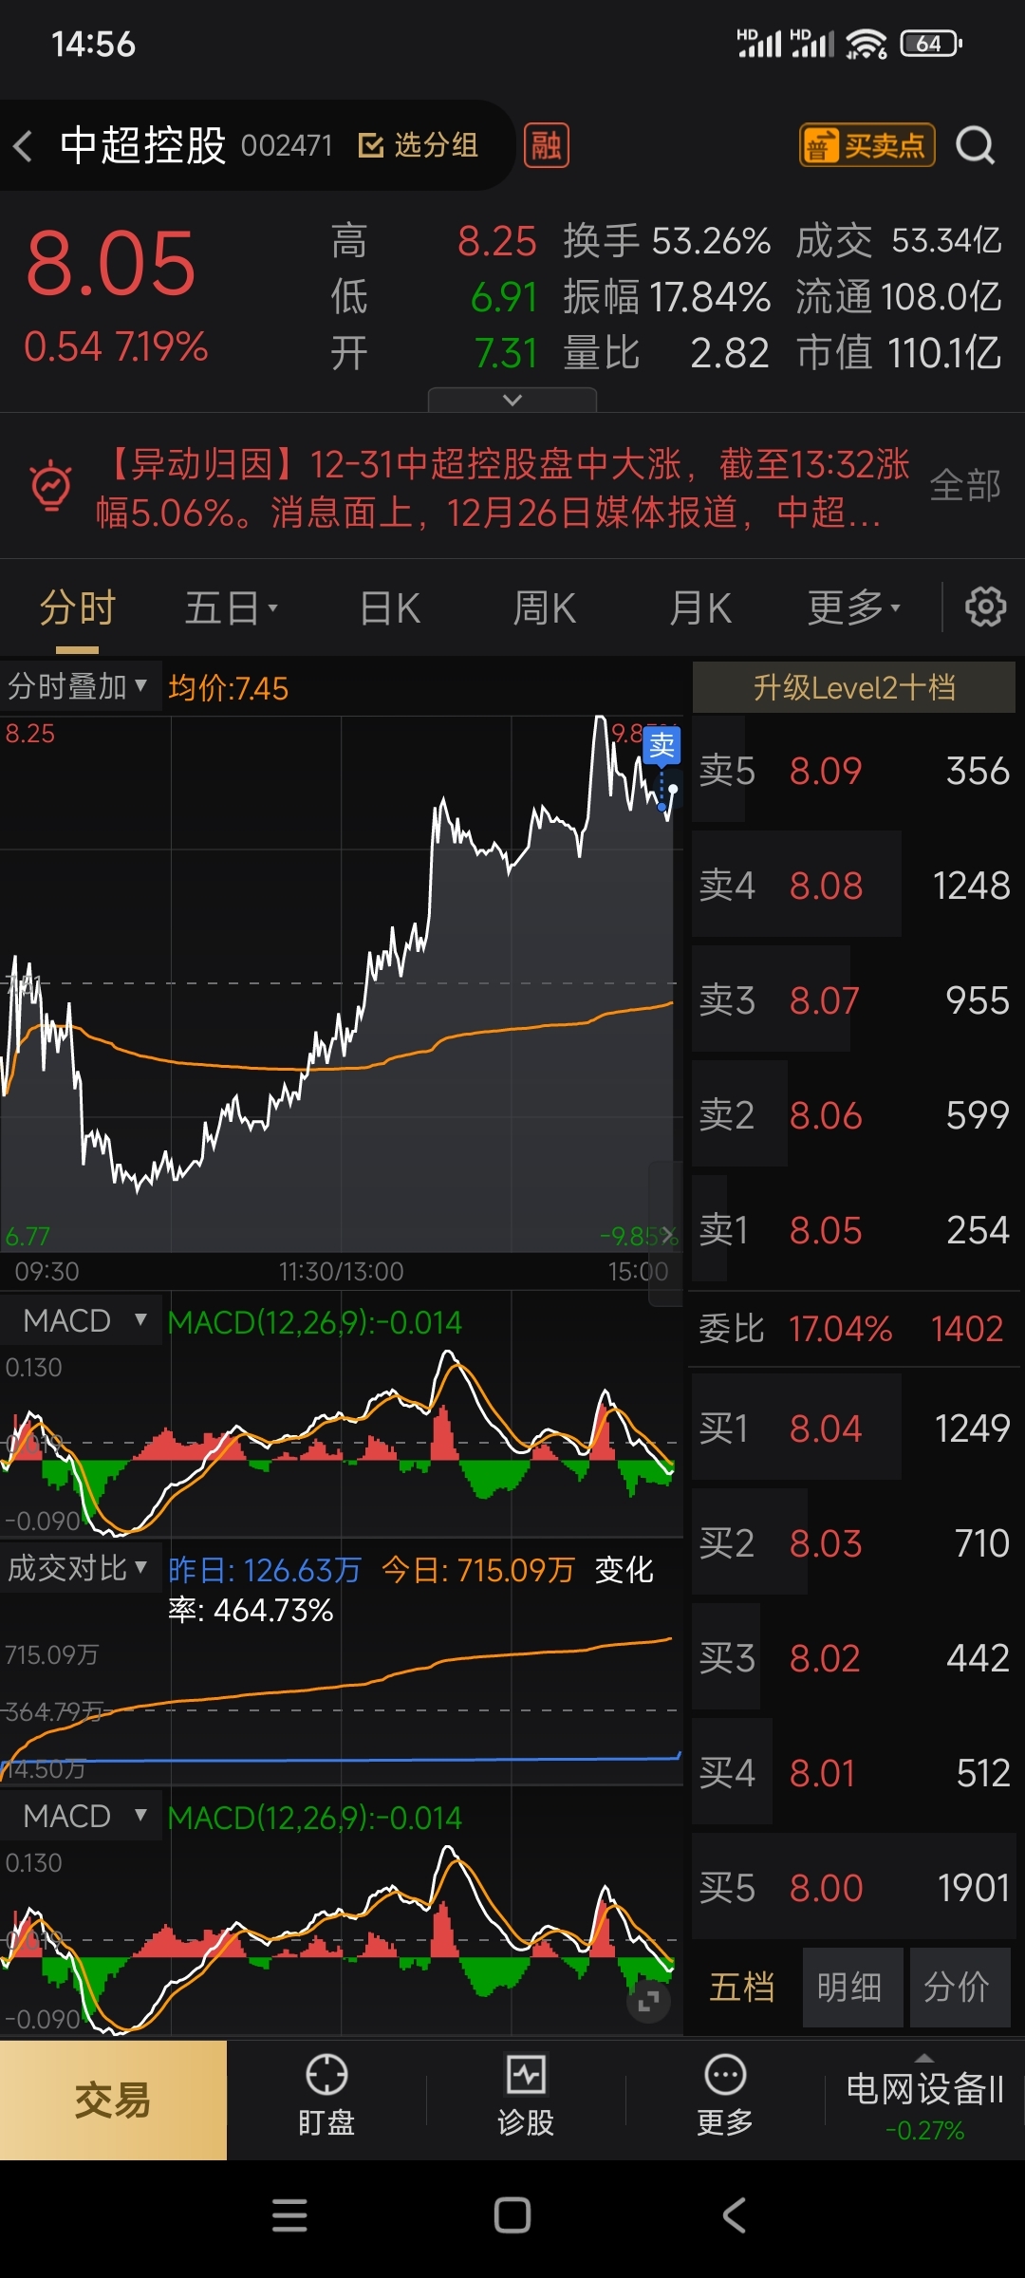Open 全部 for all abnormal-move news
The height and width of the screenshot is (2278, 1025).
point(965,486)
